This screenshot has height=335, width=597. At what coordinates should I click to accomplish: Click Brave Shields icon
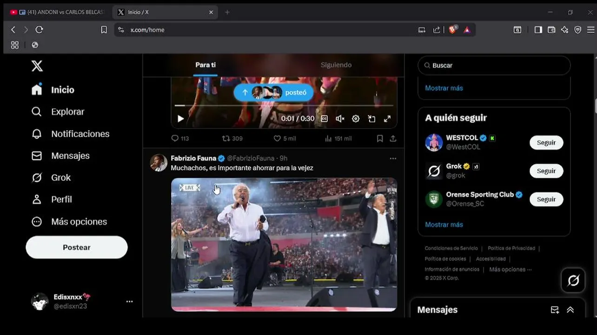[452, 30]
